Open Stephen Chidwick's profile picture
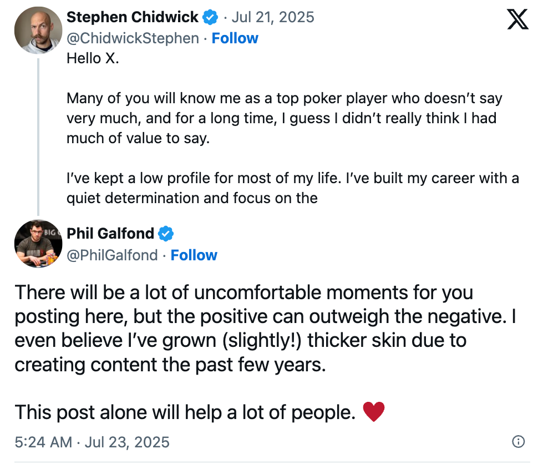This screenshot has width=538, height=464. click(x=38, y=30)
